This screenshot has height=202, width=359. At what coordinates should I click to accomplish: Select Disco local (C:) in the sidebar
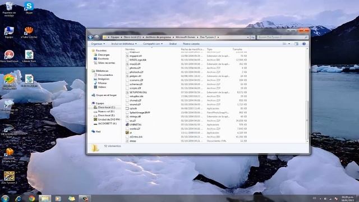107,107
